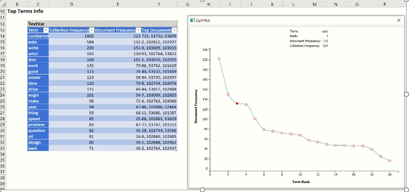Open the Top Documents filter dropdown

[x=174, y=30]
